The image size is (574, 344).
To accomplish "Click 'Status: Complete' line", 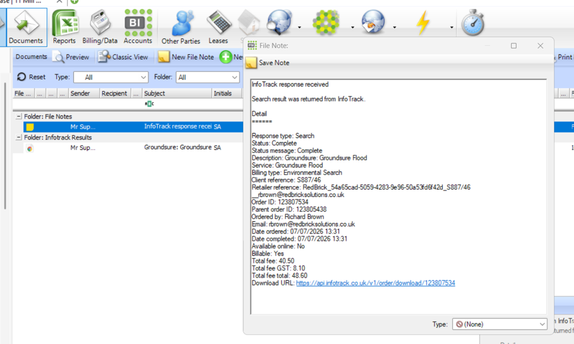I will coord(274,143).
